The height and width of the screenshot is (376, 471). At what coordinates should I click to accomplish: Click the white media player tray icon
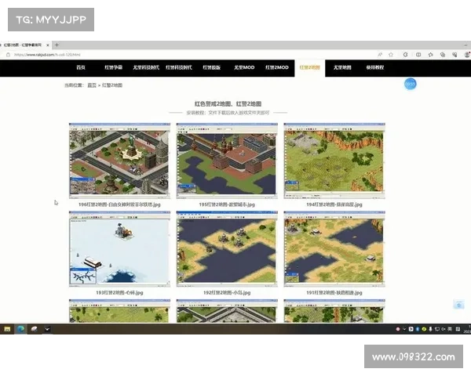[x=411, y=329]
